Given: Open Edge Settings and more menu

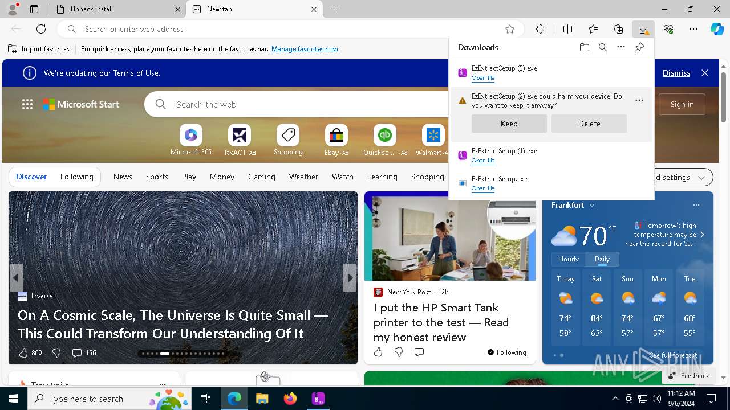Looking at the screenshot, I should [x=693, y=29].
